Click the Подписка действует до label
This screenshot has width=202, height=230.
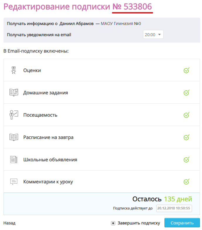[133, 208]
